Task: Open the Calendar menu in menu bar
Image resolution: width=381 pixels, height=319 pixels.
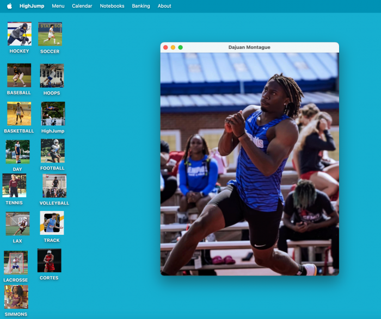Action: 82,6
